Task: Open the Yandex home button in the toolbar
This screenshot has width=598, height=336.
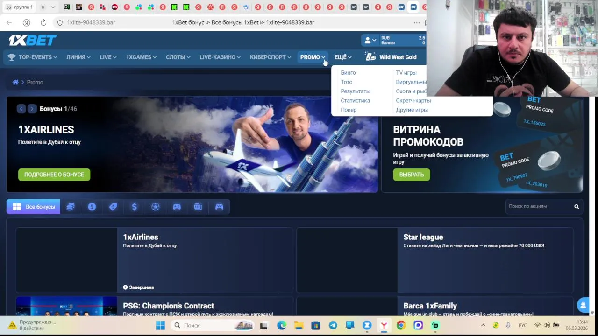Action: [26, 22]
